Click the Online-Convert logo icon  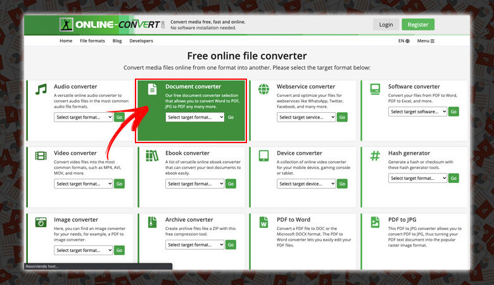pyautogui.click(x=66, y=24)
